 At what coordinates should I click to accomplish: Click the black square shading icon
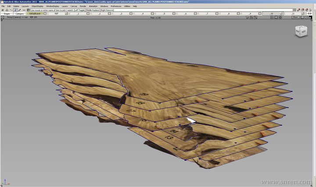coord(310,18)
